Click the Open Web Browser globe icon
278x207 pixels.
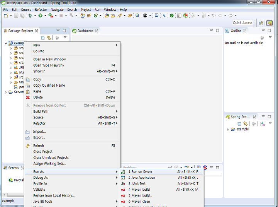point(137,15)
